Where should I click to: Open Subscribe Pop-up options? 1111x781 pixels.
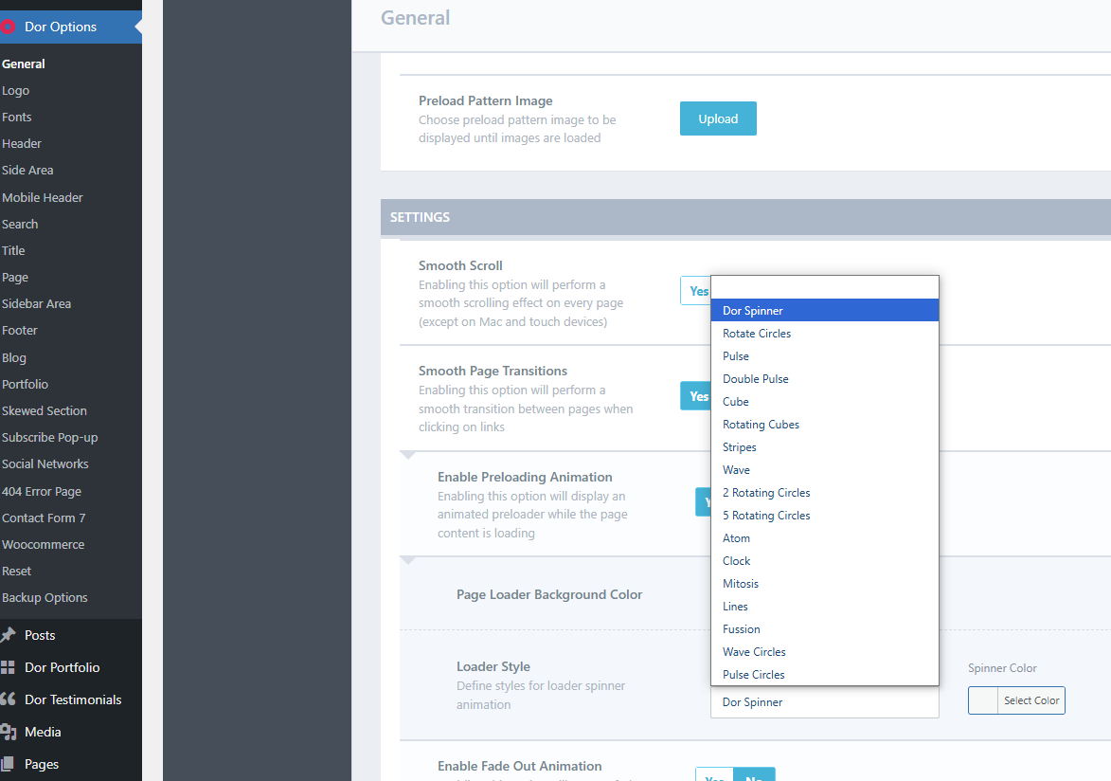(x=49, y=438)
